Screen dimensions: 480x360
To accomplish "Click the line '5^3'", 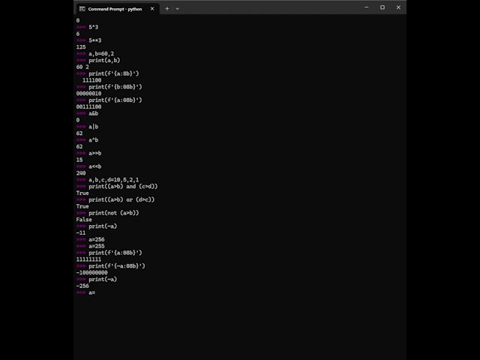I will (x=87, y=27).
